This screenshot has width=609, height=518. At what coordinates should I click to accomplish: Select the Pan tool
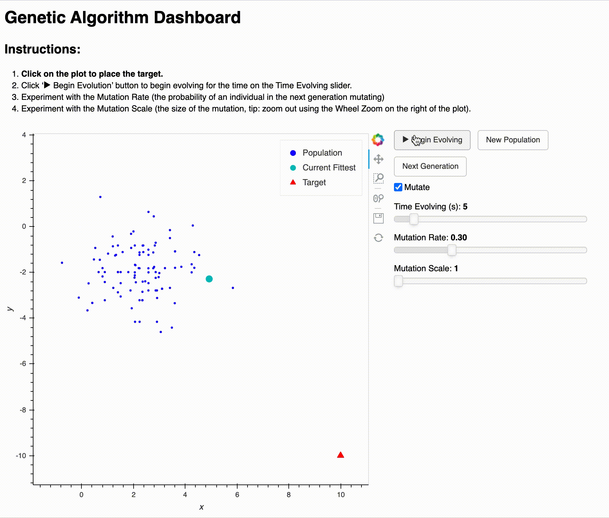point(378,159)
